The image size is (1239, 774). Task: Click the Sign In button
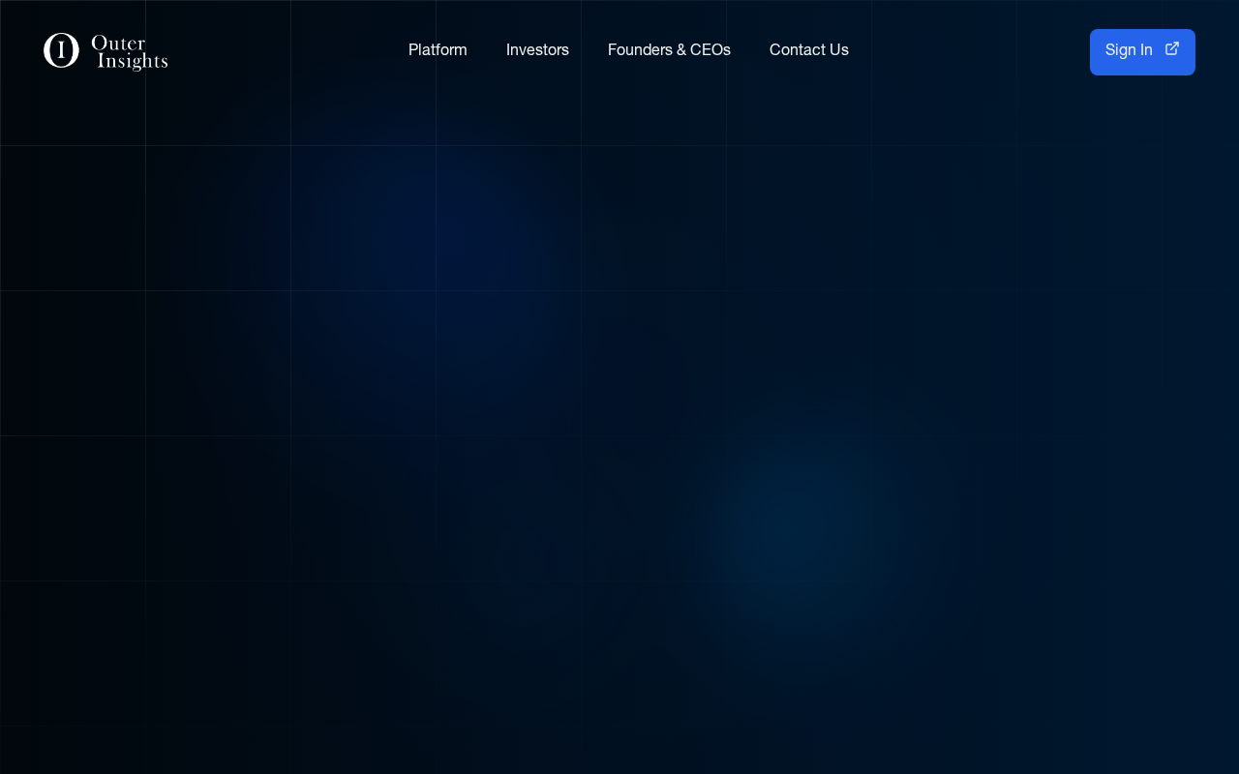coord(1142,52)
